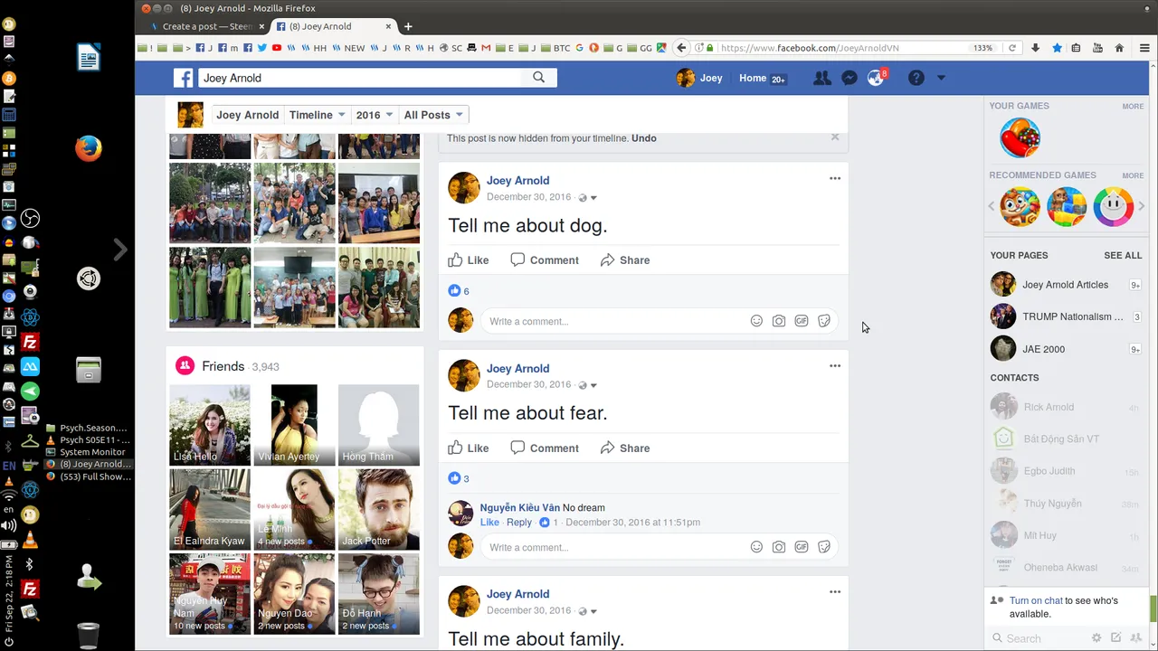1158x651 pixels.
Task: Click the Facebook logo icon
Action: tap(184, 79)
